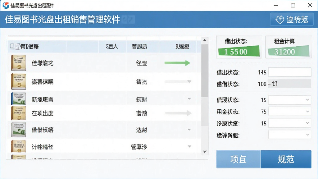
Task: Click the vertical scrollbar thumb of the book list
Action: coord(205,71)
